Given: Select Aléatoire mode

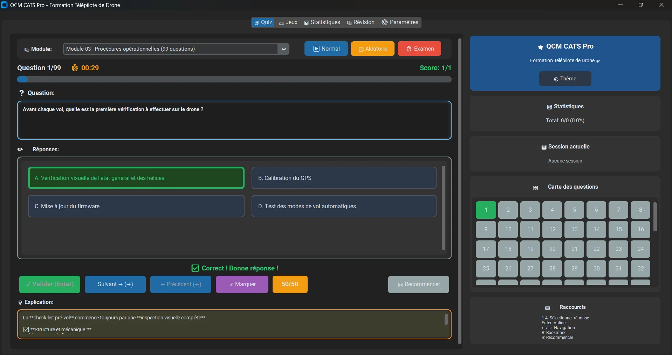Looking at the screenshot, I should 372,49.
